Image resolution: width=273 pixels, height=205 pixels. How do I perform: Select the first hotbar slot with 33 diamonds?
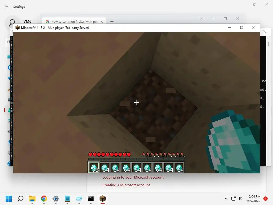tap(94, 167)
